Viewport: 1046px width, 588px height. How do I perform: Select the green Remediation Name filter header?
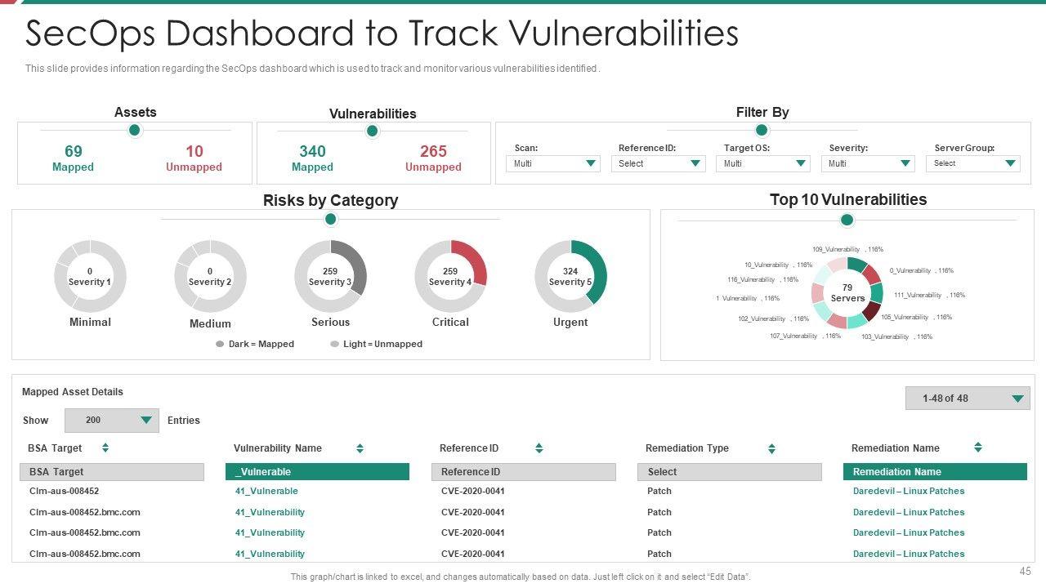point(935,472)
